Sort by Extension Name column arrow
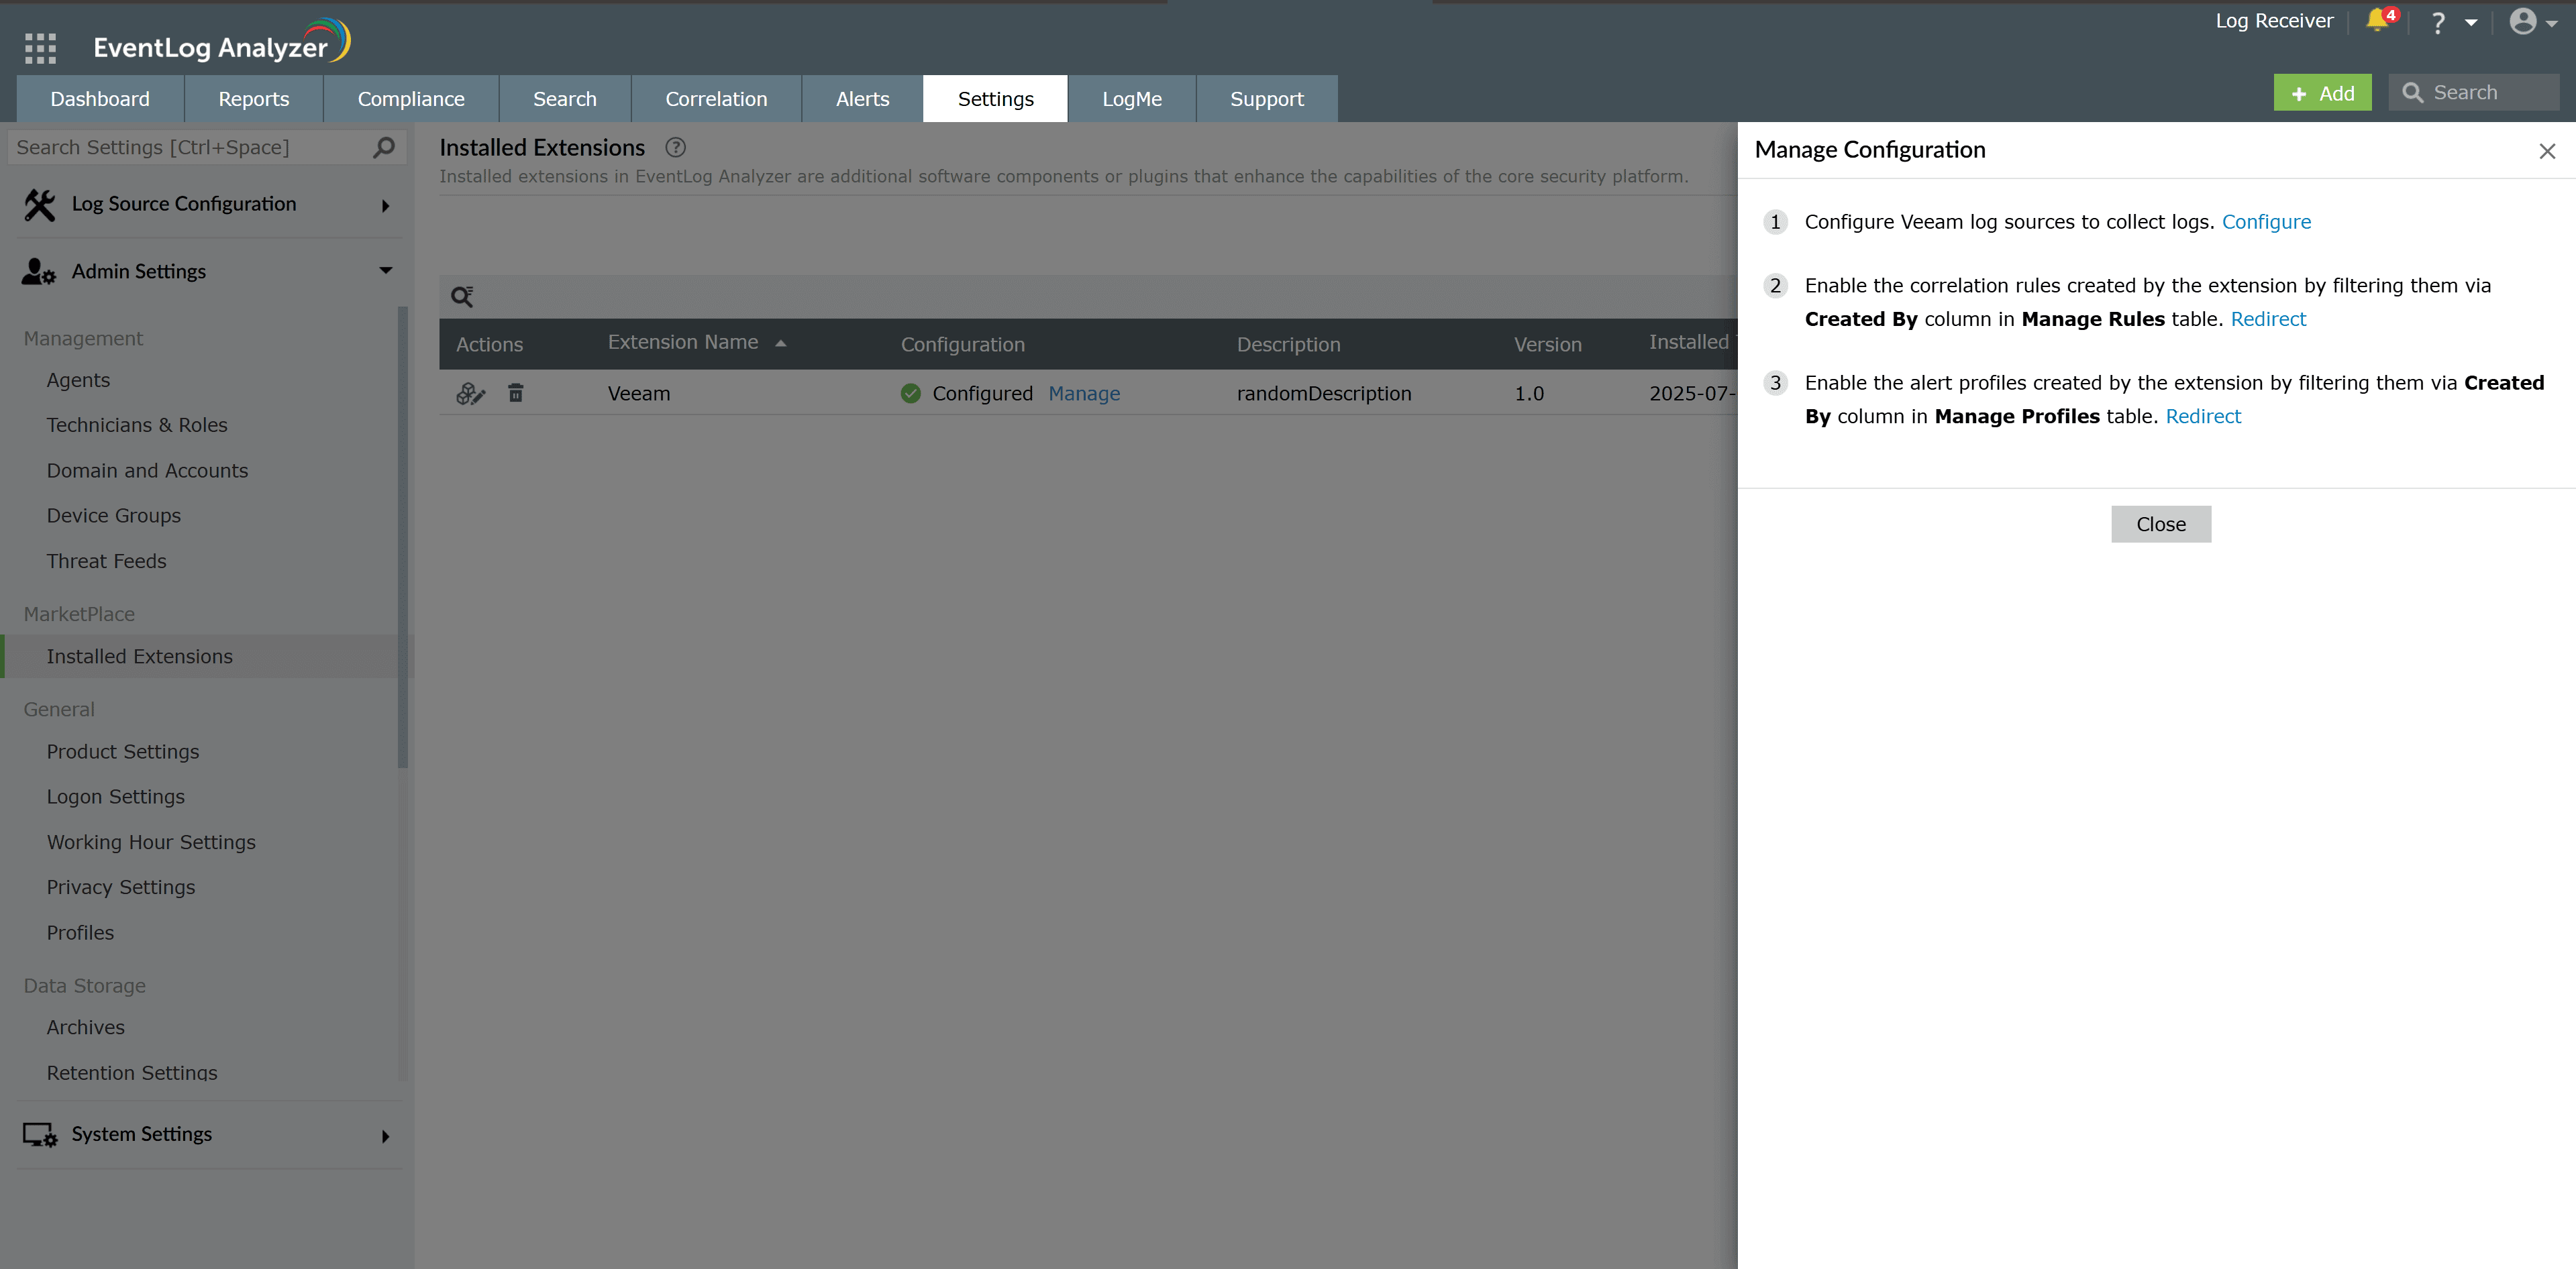The height and width of the screenshot is (1269, 2576). (781, 343)
